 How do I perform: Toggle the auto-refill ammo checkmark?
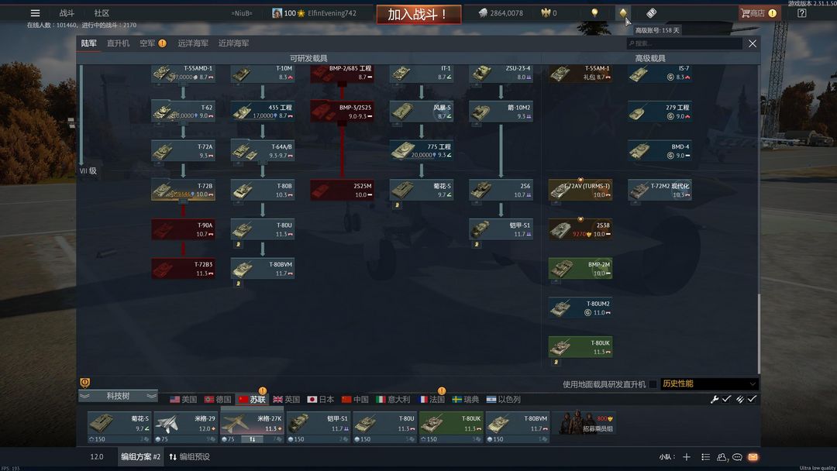[x=752, y=399]
